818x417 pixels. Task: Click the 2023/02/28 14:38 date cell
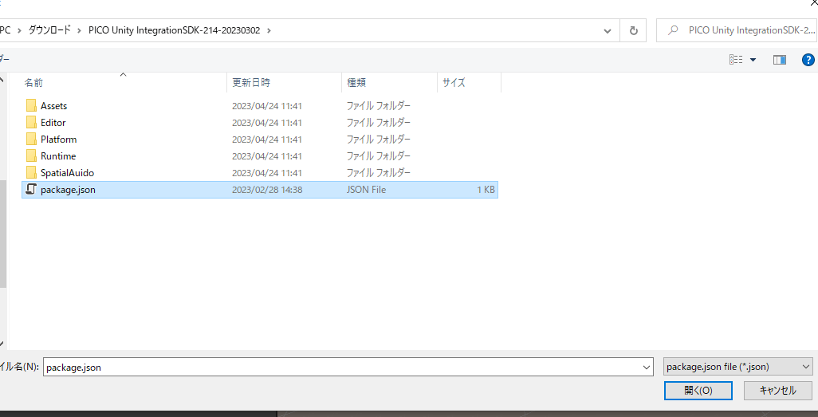click(x=267, y=190)
